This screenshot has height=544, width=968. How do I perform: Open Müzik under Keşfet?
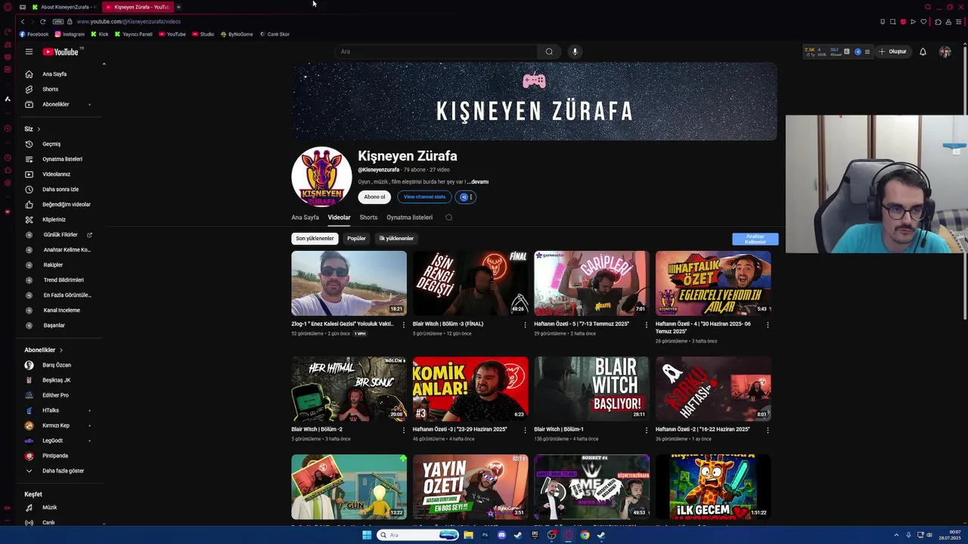[x=49, y=508]
